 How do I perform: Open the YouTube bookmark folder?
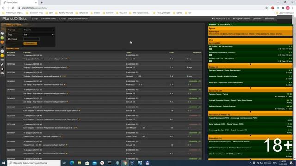coord(121,13)
